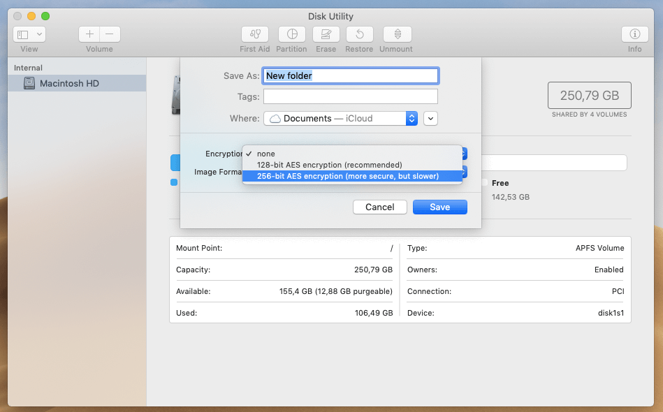The height and width of the screenshot is (412, 663).
Task: Open the Where location dropdown
Action: coord(340,119)
